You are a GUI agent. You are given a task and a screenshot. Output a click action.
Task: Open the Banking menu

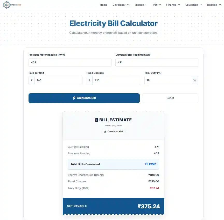214,5
